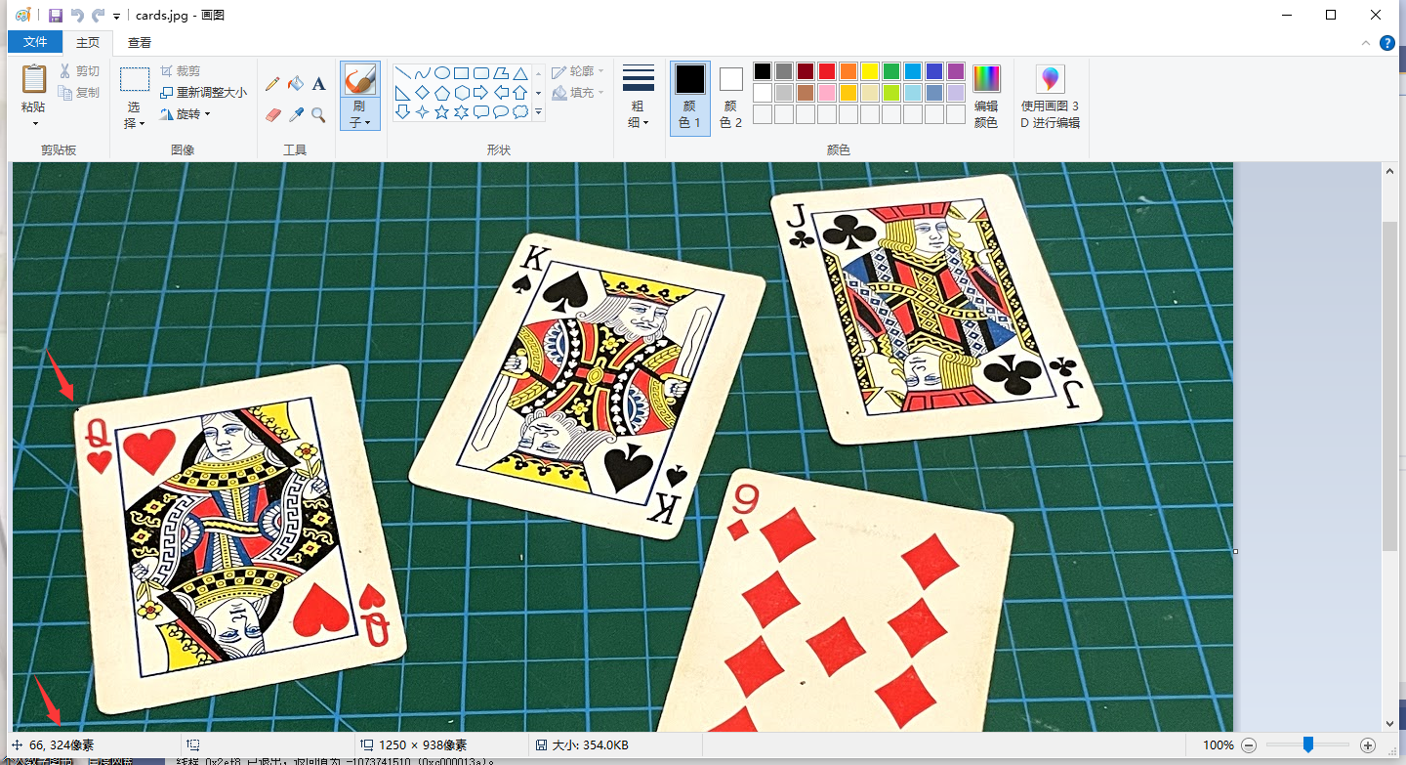Choose the Curve shape
The height and width of the screenshot is (765, 1406).
422,73
